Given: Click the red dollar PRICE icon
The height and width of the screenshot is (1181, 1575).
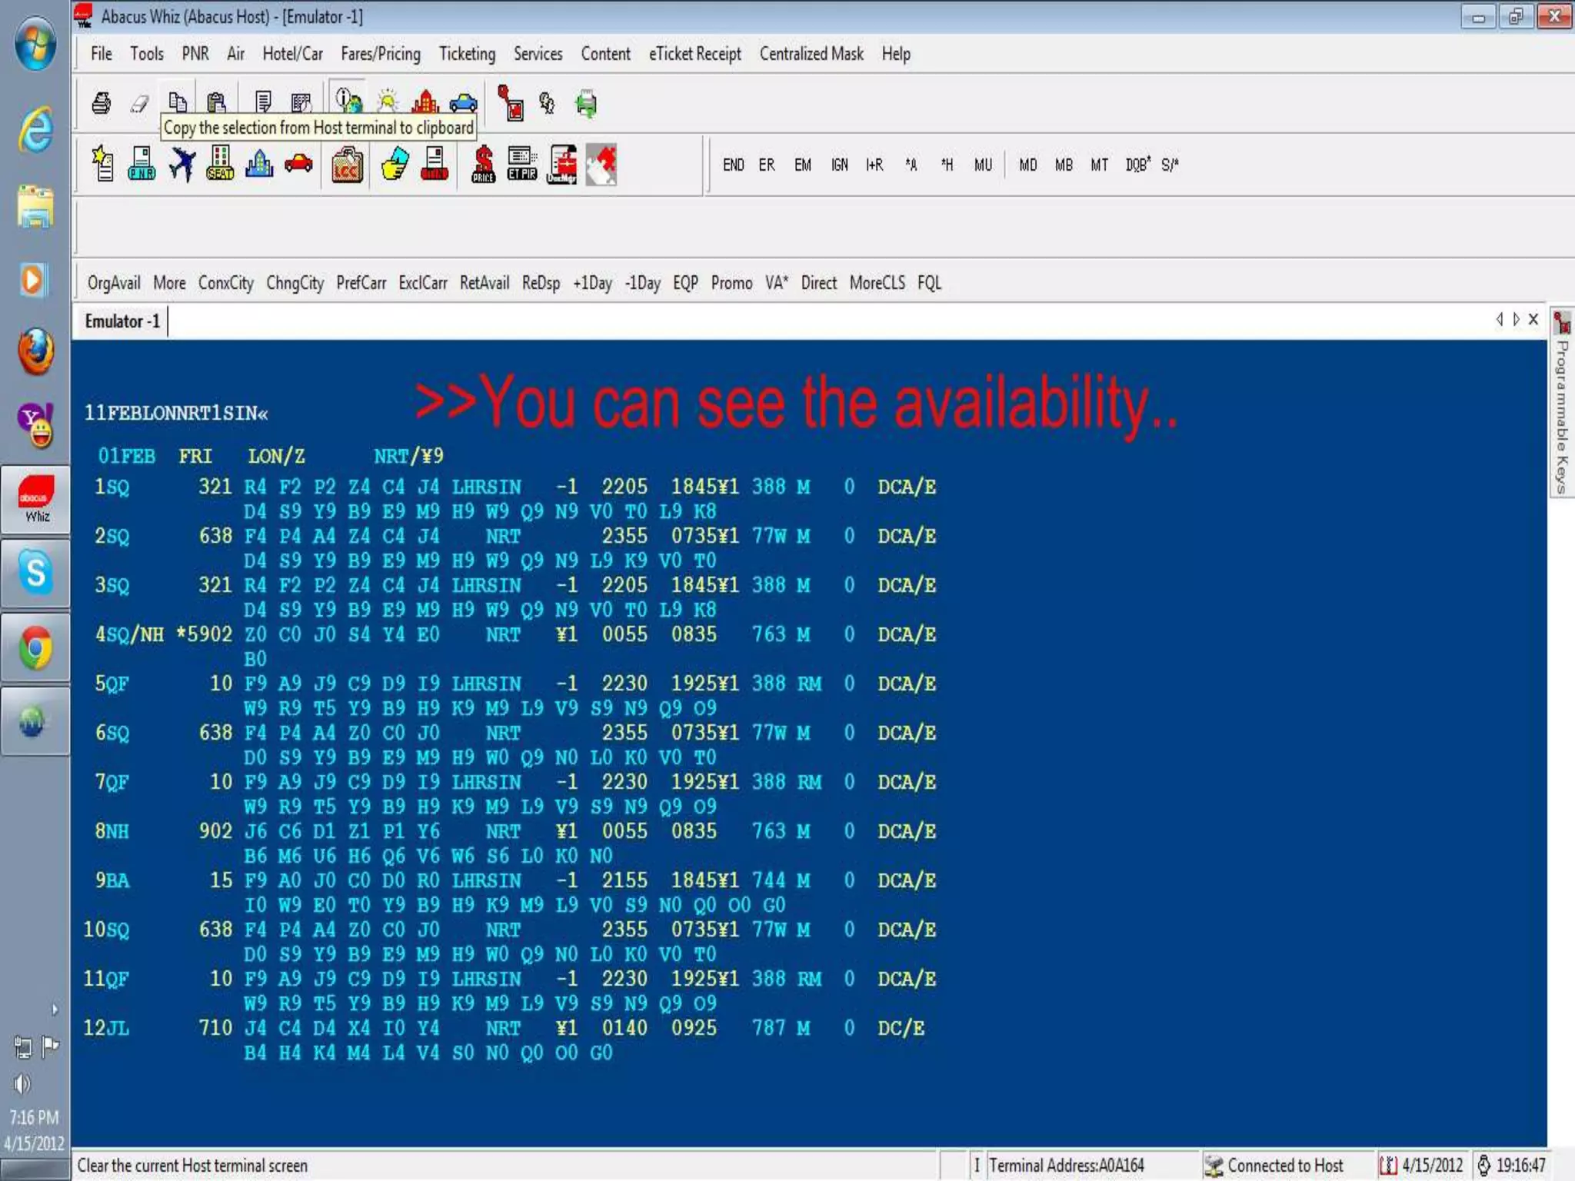Looking at the screenshot, I should click(x=483, y=164).
